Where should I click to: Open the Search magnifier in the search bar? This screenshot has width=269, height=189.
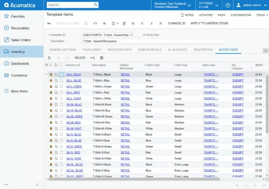point(96,5)
